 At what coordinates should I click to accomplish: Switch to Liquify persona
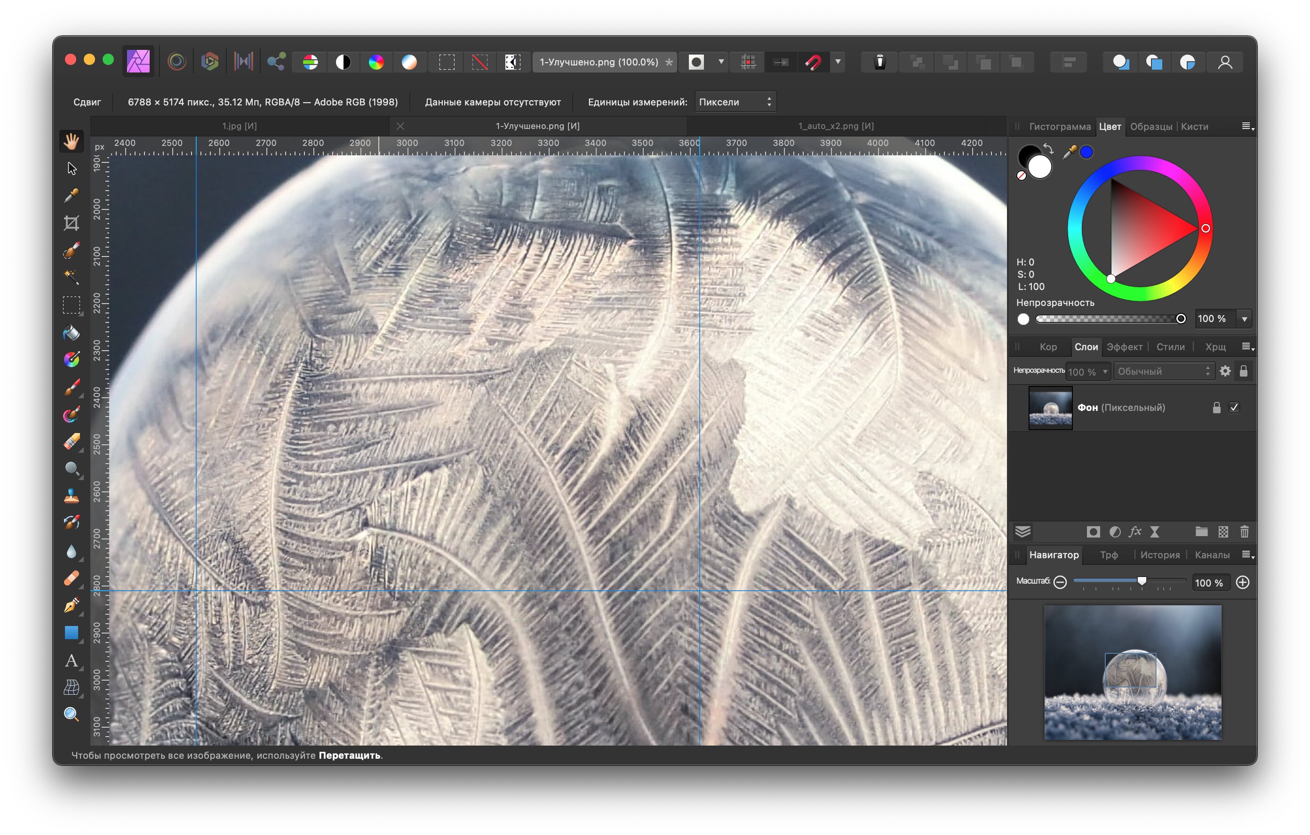click(x=177, y=62)
